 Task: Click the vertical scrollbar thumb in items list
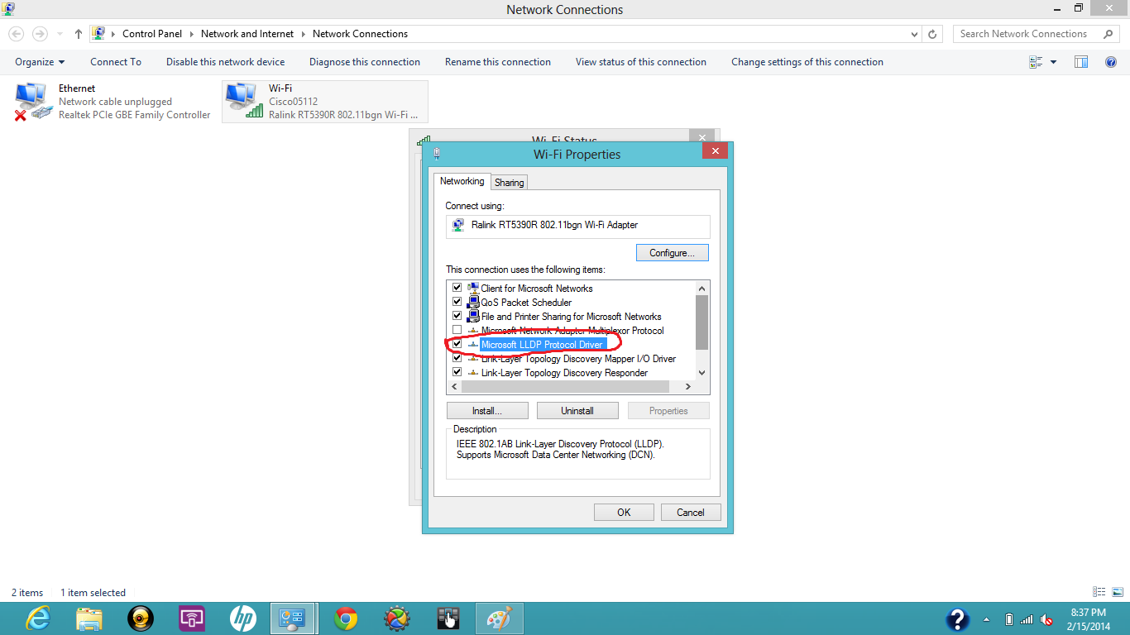pyautogui.click(x=702, y=322)
